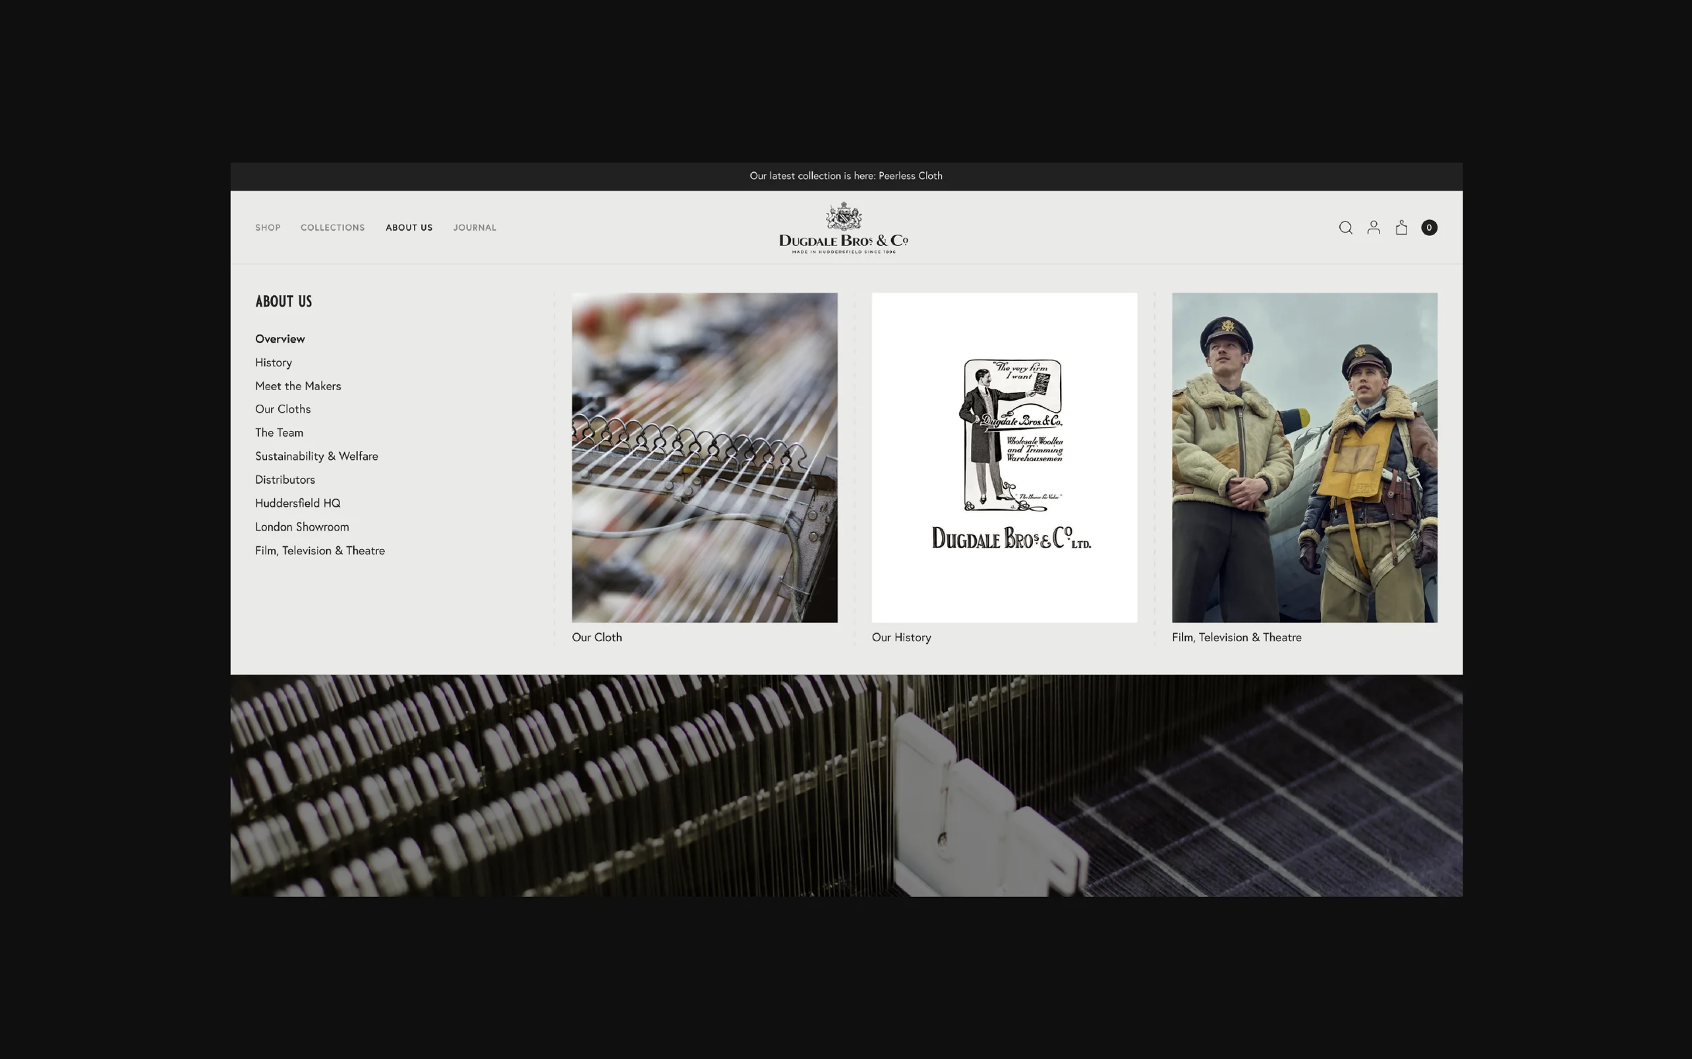Click the cart count badge

pyautogui.click(x=1429, y=227)
